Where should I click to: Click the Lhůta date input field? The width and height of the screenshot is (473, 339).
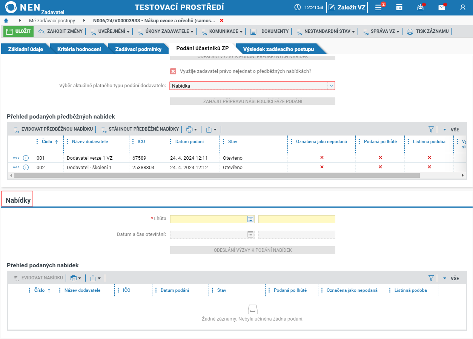coord(209,219)
